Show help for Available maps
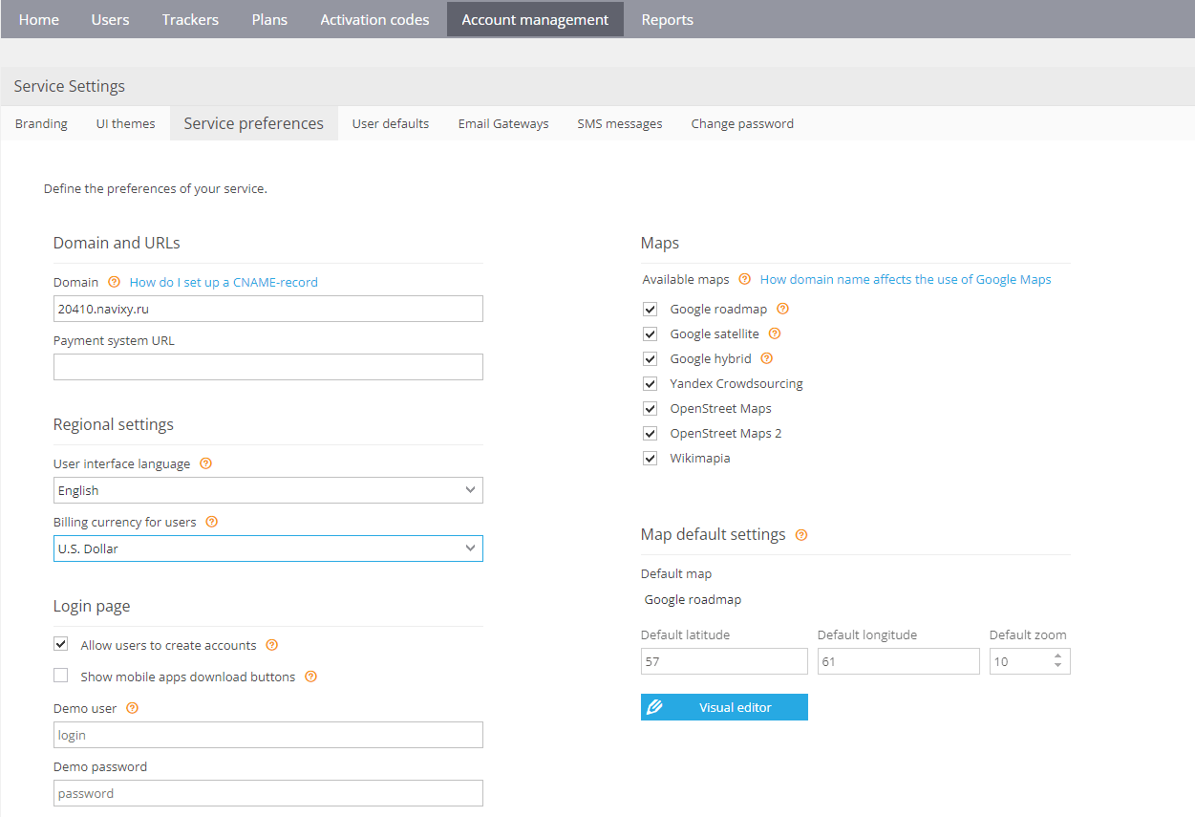 [745, 279]
